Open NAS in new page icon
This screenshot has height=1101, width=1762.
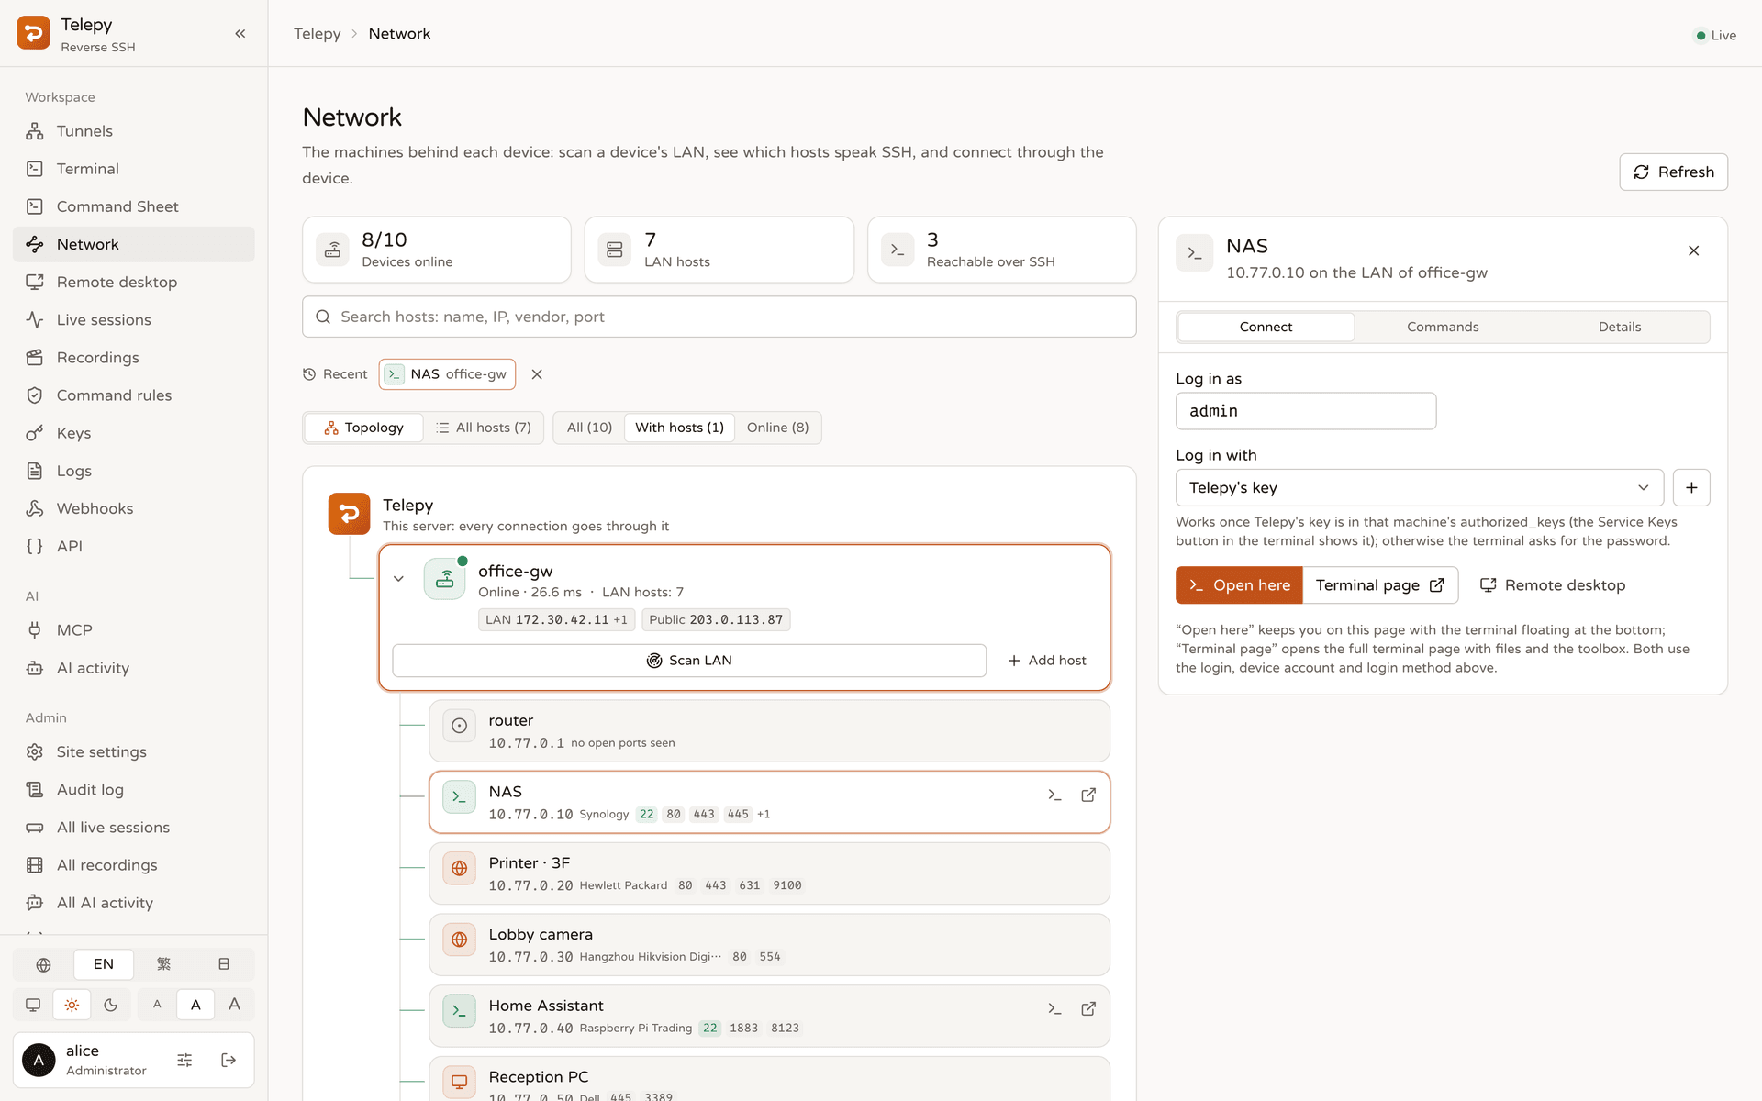[x=1088, y=795]
